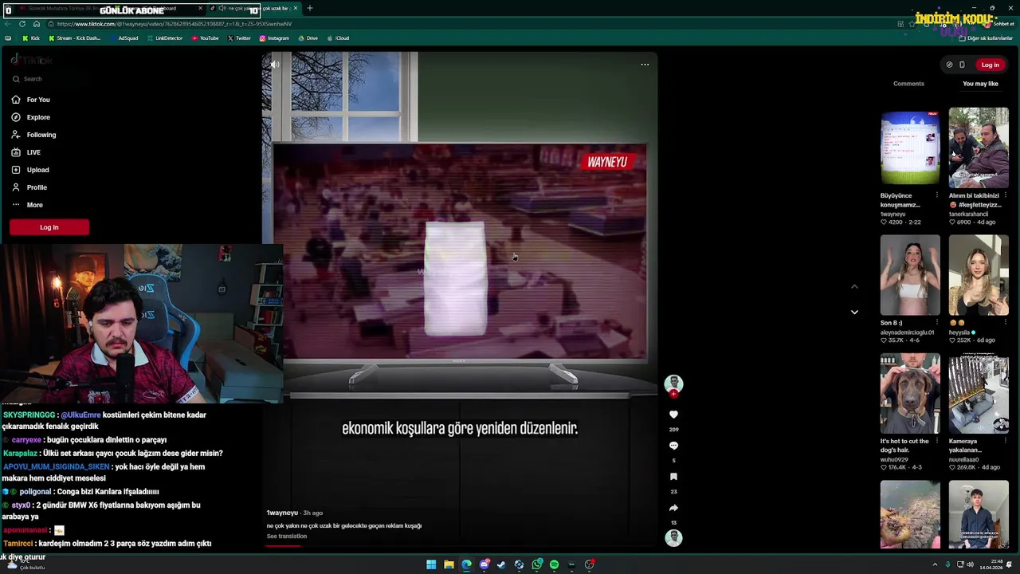Open the heyysila video thumbnail
The width and height of the screenshot is (1020, 574).
pyautogui.click(x=979, y=275)
